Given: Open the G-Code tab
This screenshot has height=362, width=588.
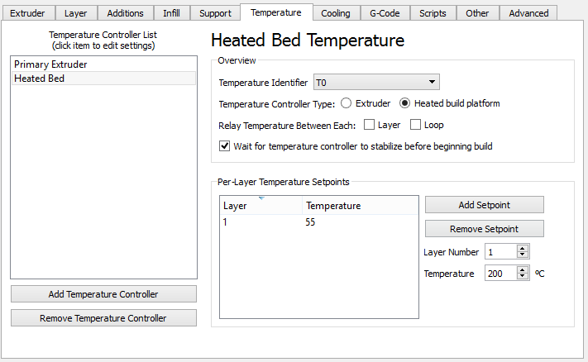Looking at the screenshot, I should [384, 13].
